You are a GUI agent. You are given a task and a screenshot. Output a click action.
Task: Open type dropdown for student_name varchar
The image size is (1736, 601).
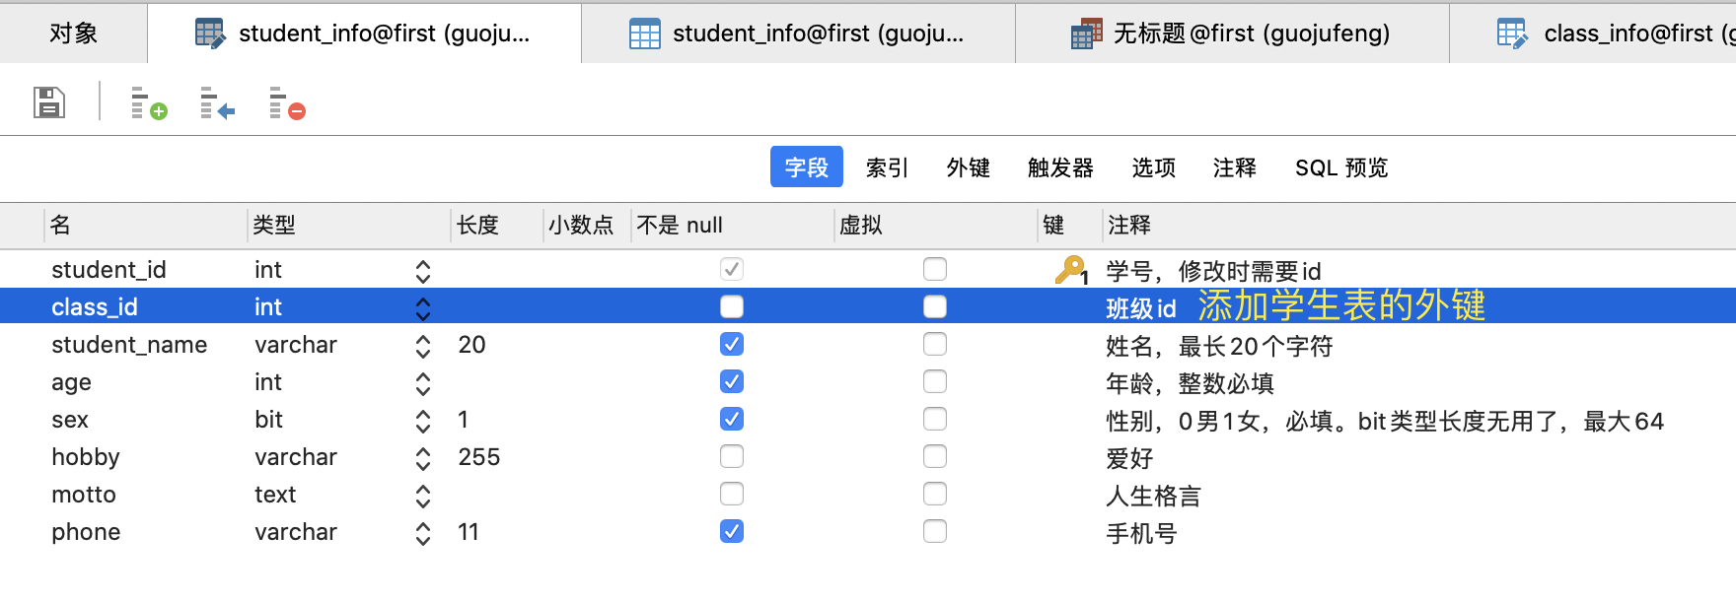[423, 346]
